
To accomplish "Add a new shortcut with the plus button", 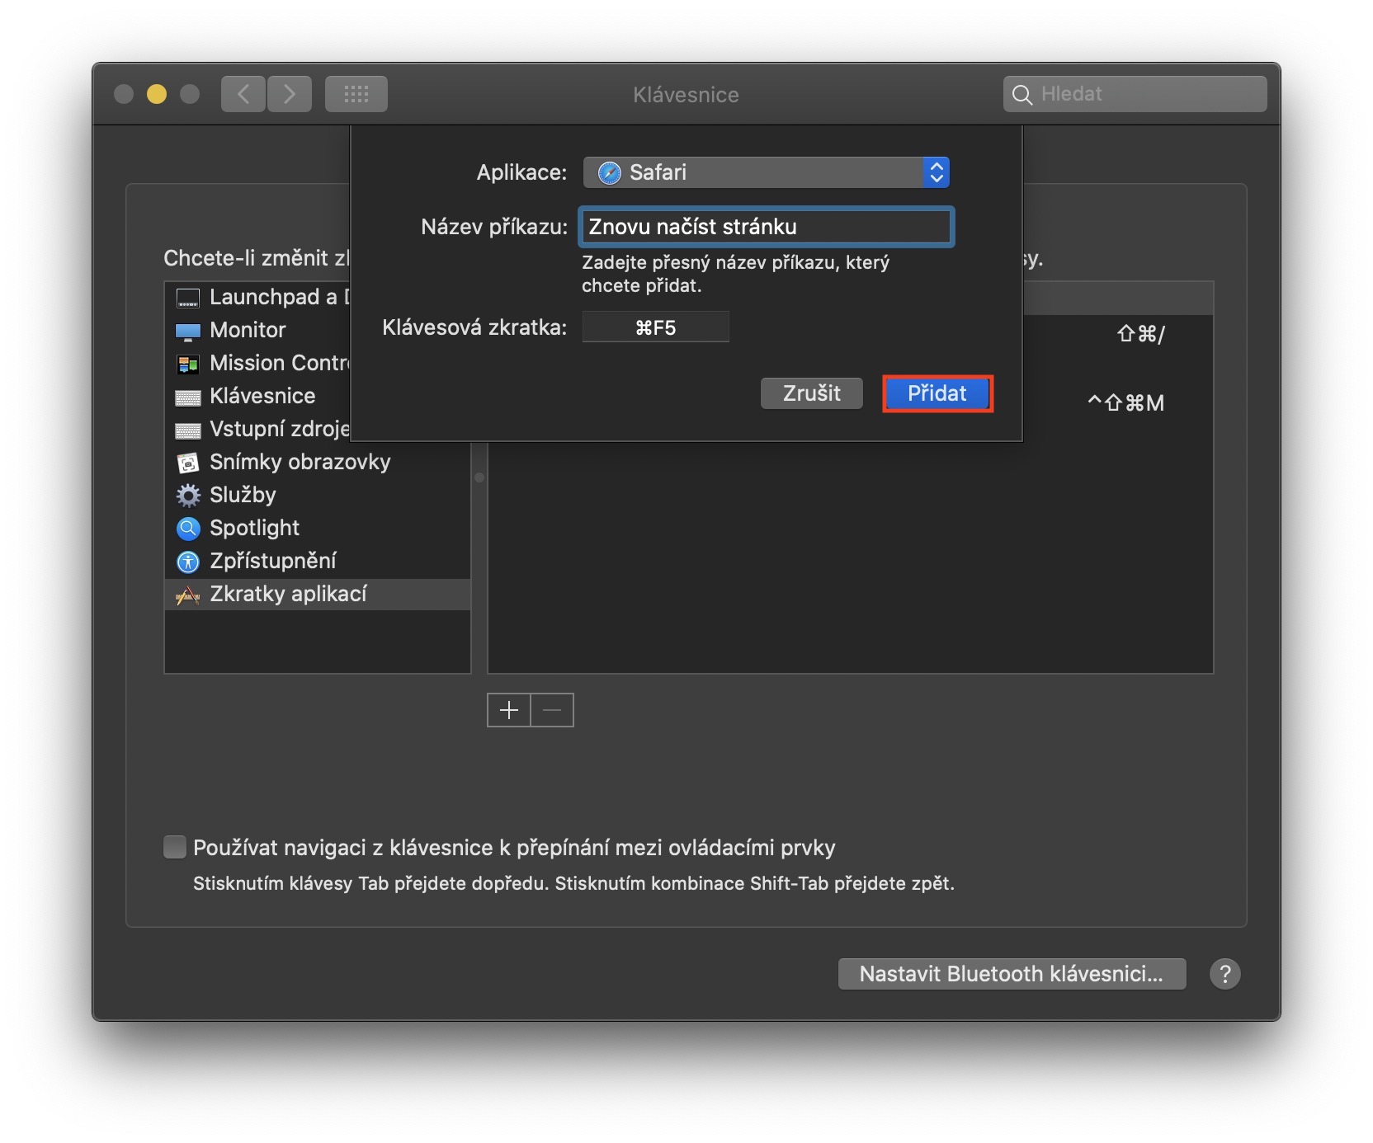I will click(x=509, y=710).
